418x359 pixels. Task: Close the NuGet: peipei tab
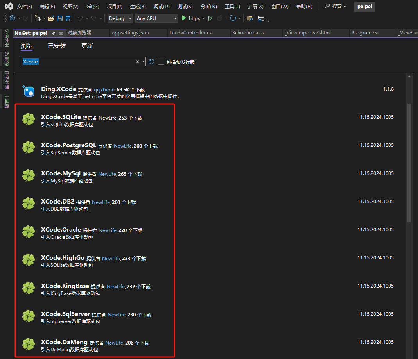[x=61, y=33]
